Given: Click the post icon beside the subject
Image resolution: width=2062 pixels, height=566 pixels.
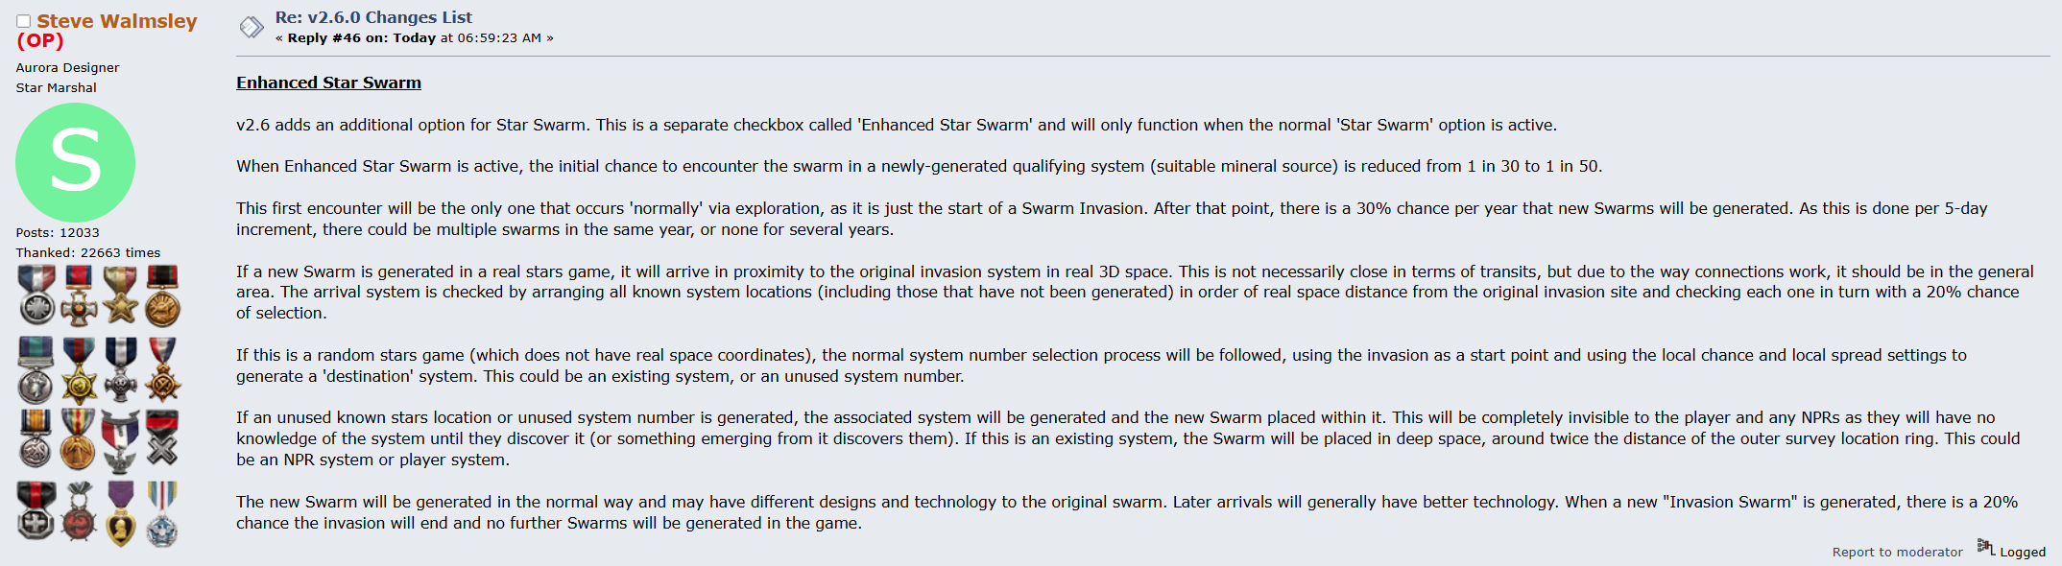Looking at the screenshot, I should (252, 27).
